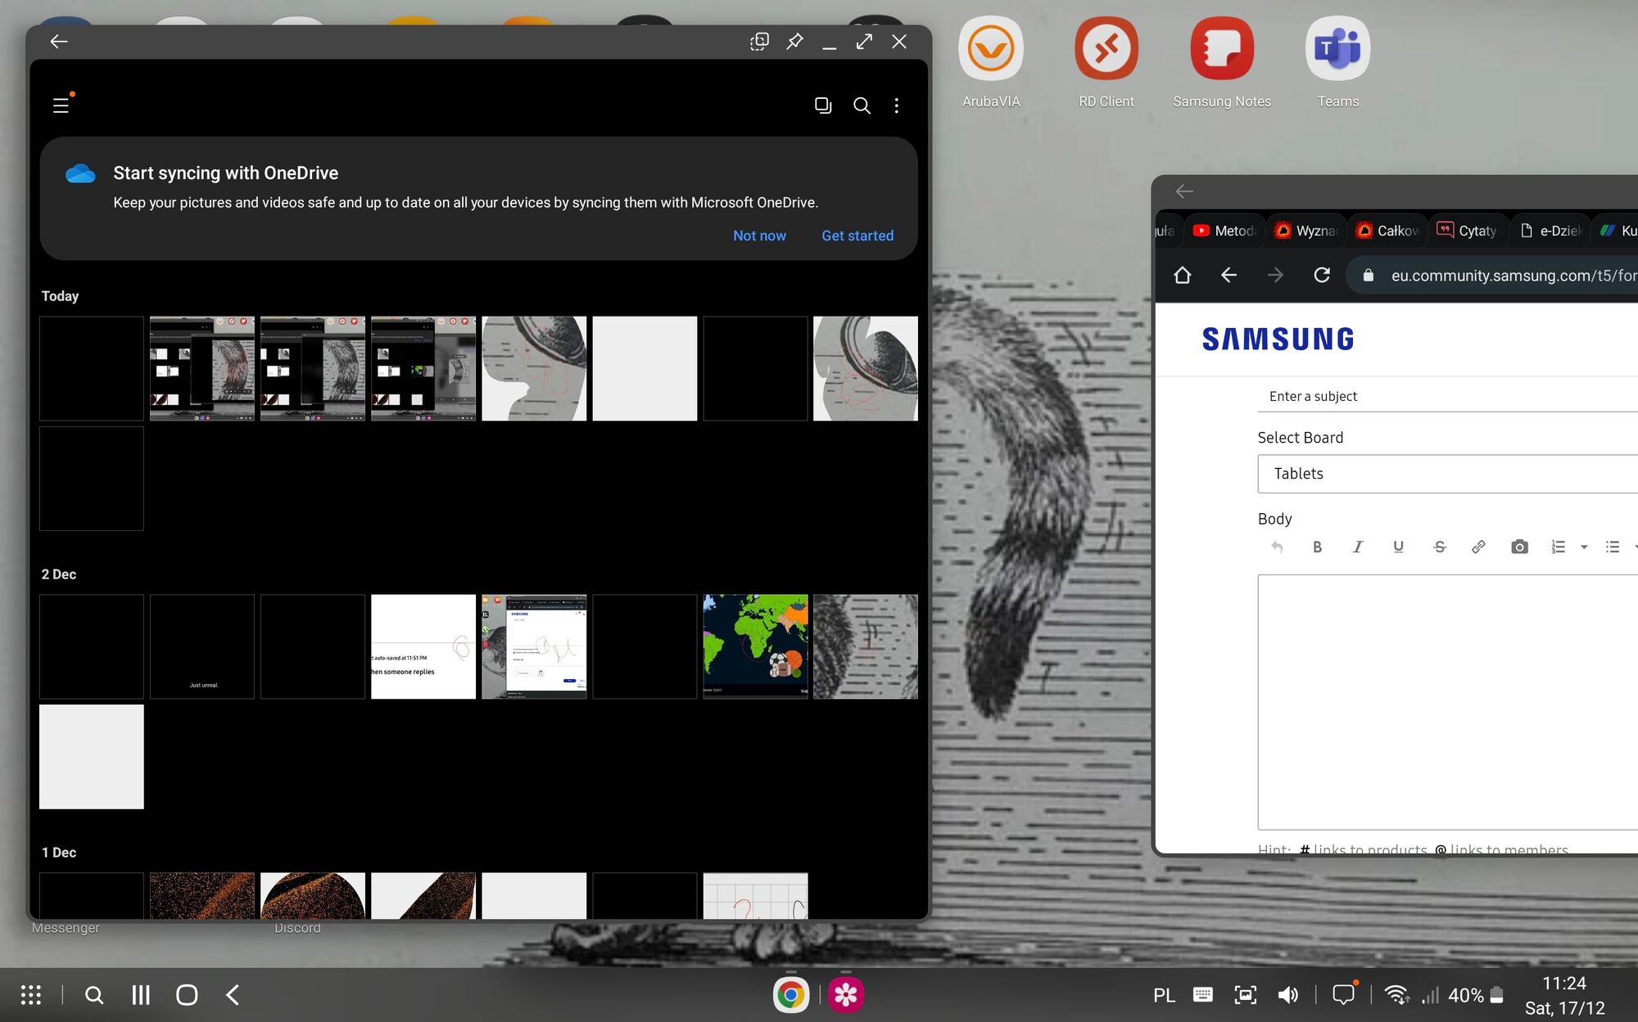The height and width of the screenshot is (1022, 1638).
Task: Switch to the e-Dziel browser tab
Action: coord(1550,231)
